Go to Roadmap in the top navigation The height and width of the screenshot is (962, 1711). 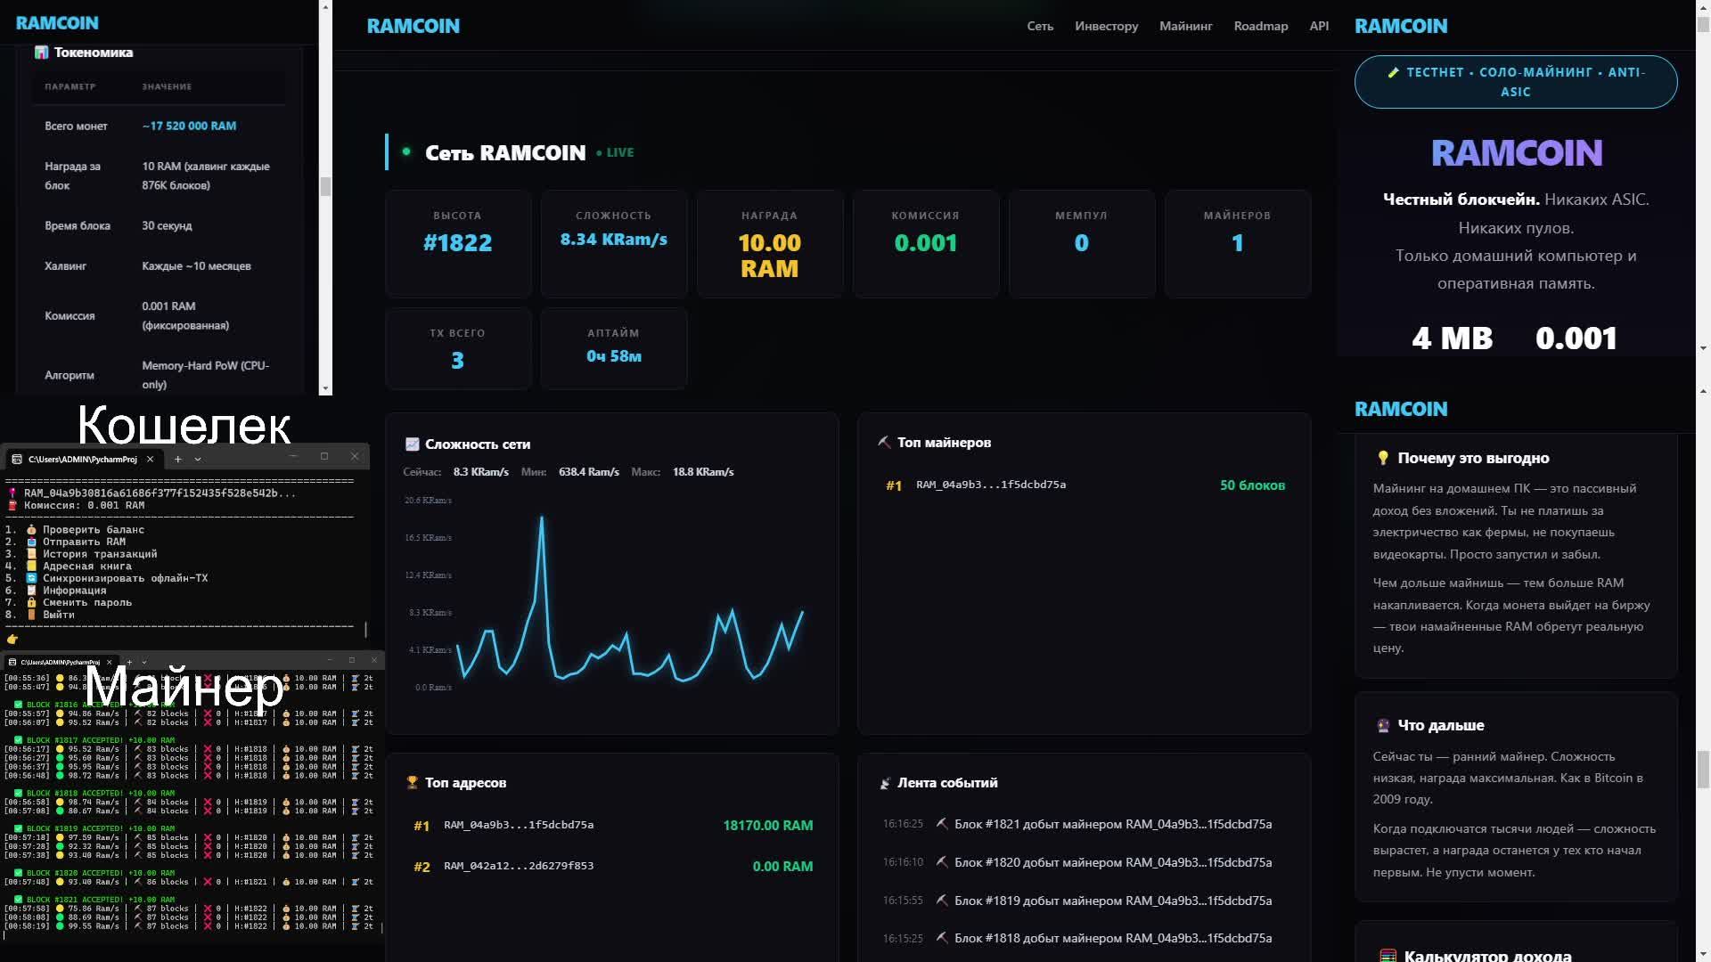tap(1261, 26)
